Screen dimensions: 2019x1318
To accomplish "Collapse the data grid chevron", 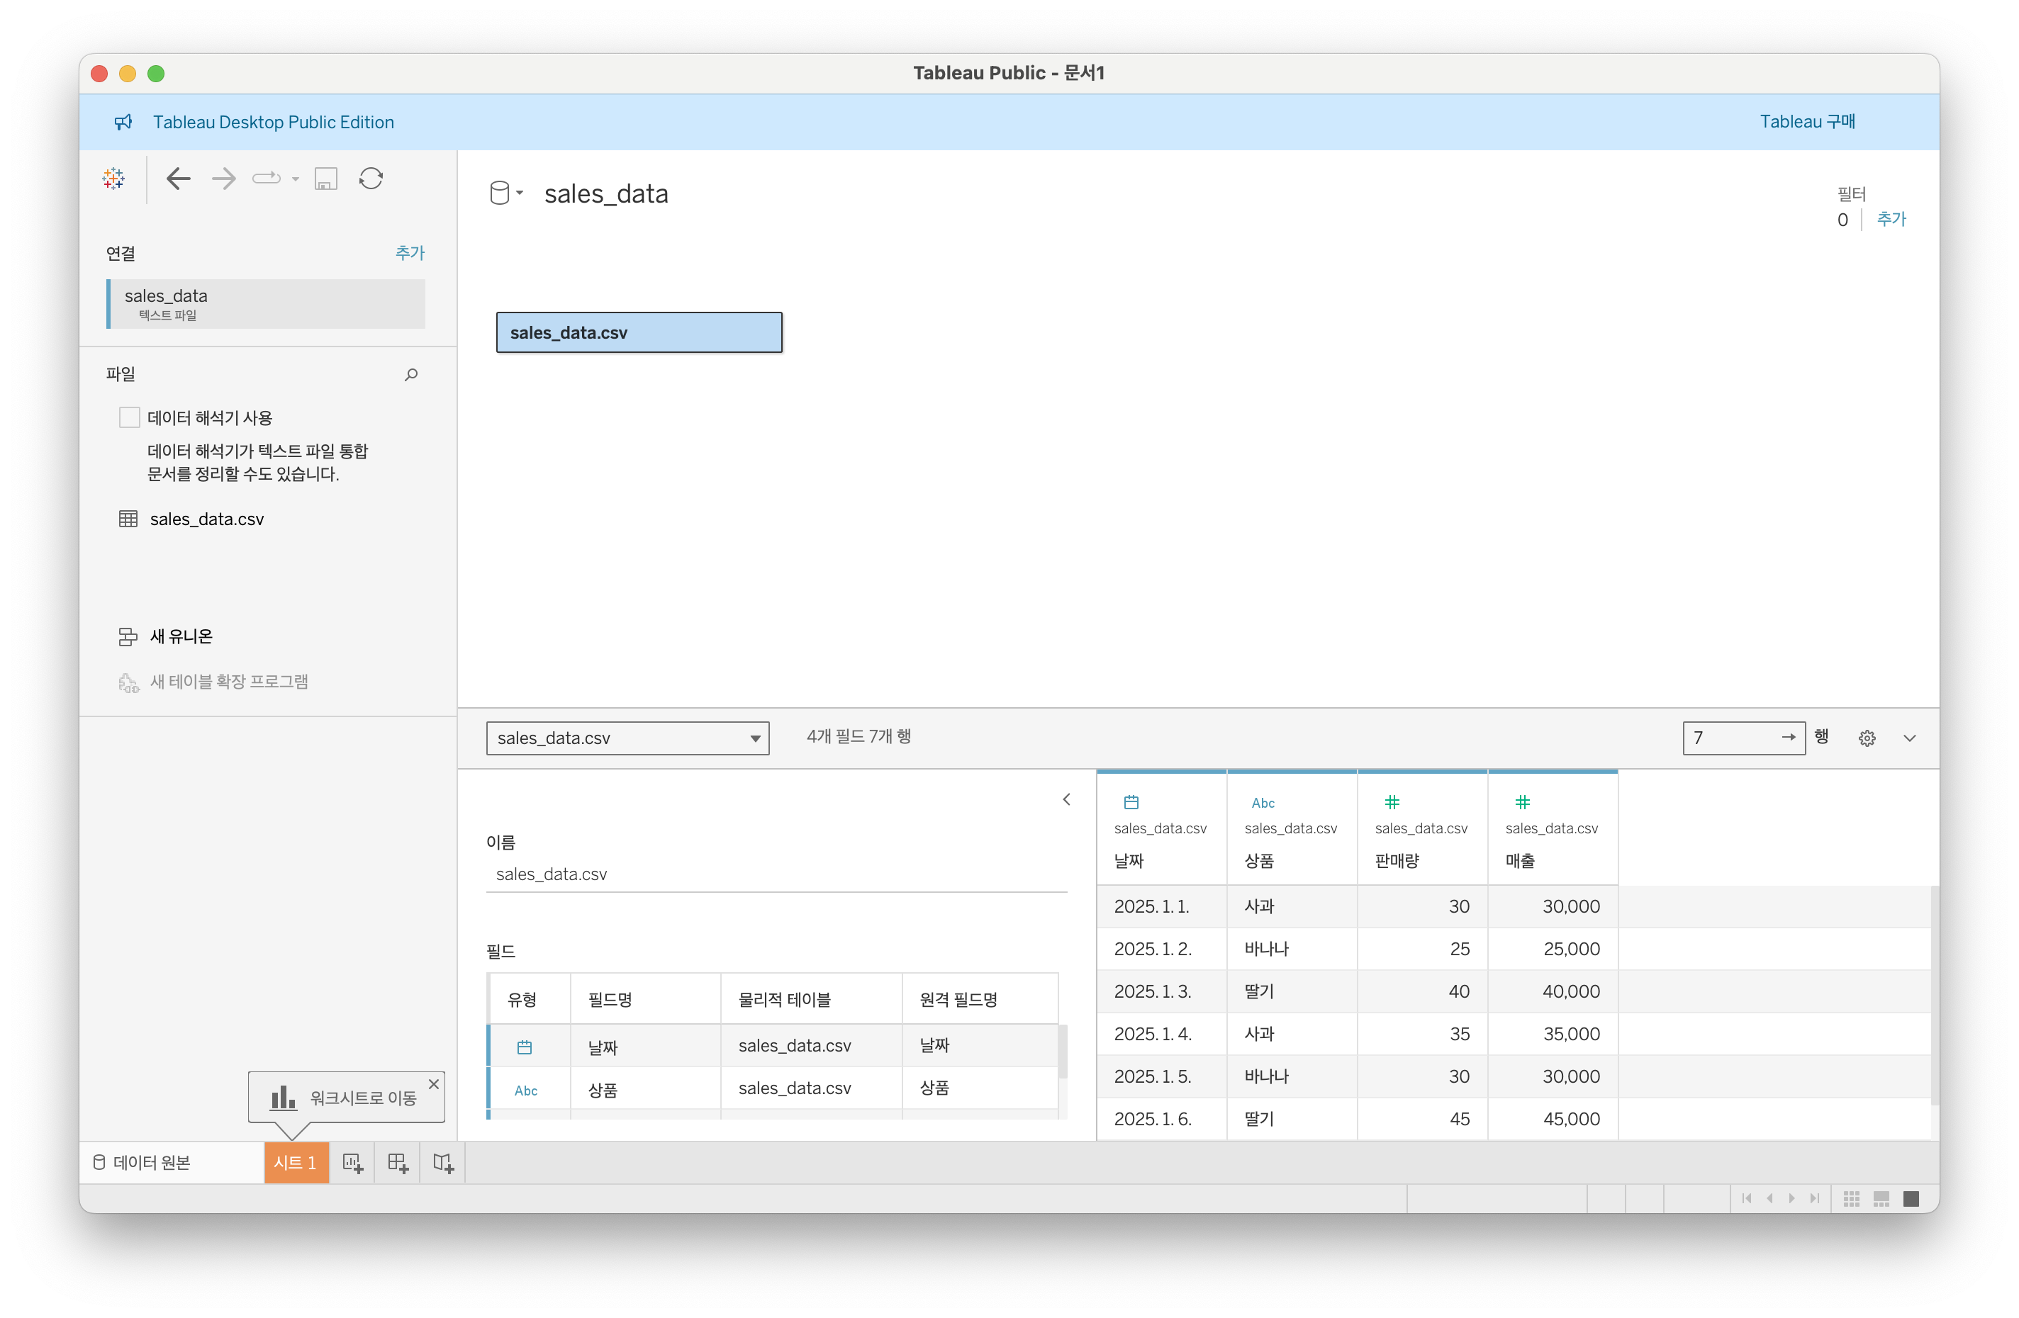I will pyautogui.click(x=1910, y=738).
